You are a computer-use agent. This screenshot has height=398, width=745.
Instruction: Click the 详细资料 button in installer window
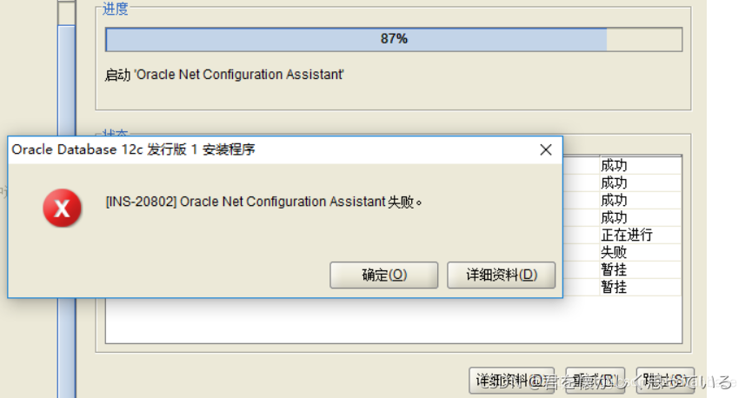[x=512, y=381]
